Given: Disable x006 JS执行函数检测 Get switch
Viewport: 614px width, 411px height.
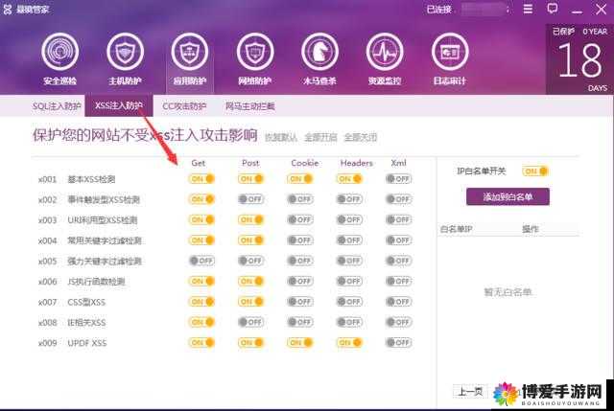Looking at the screenshot, I should pyautogui.click(x=201, y=281).
